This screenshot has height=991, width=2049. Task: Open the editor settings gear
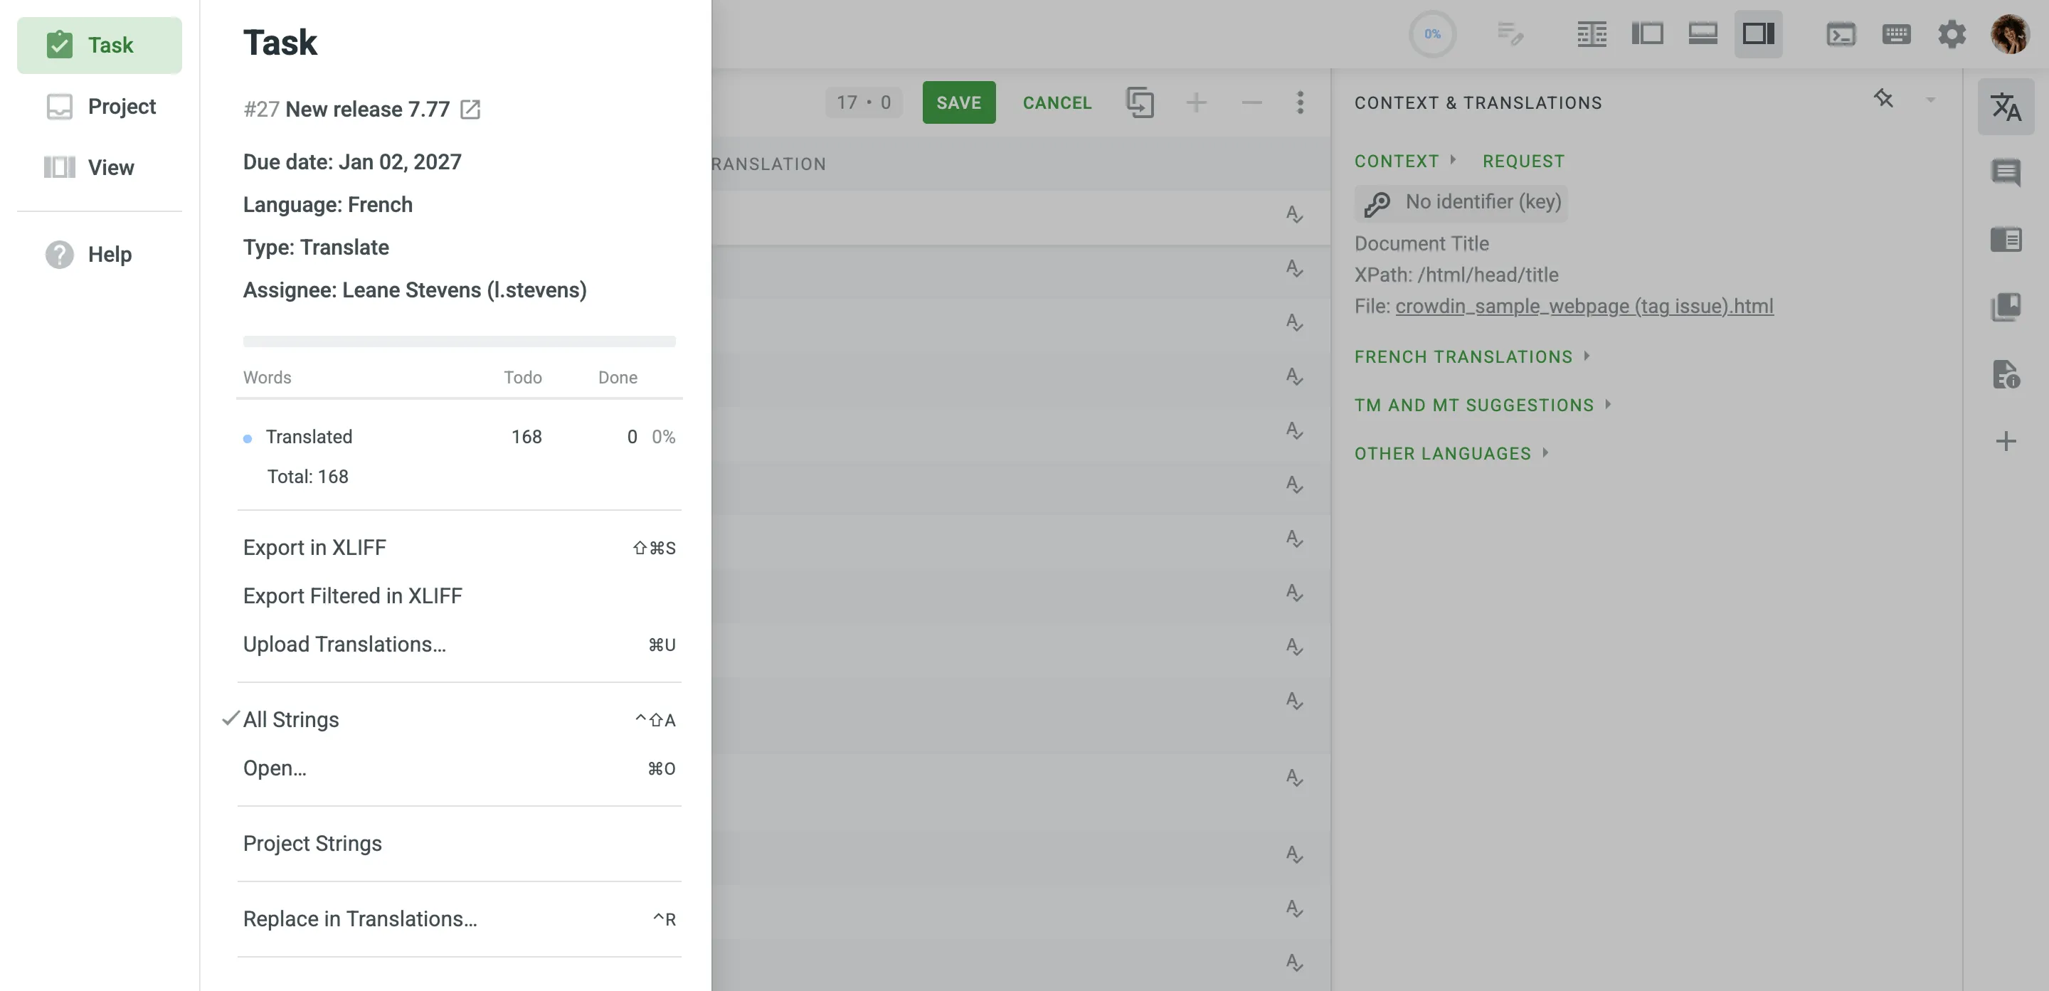tap(1952, 34)
